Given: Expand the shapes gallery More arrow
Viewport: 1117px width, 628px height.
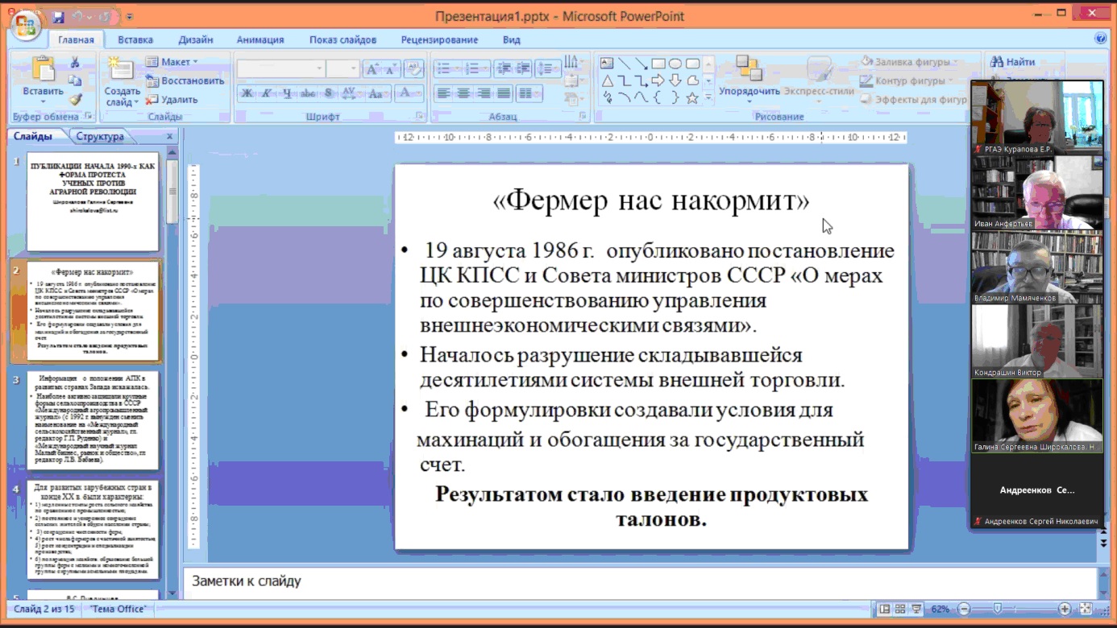Looking at the screenshot, I should point(708,98).
